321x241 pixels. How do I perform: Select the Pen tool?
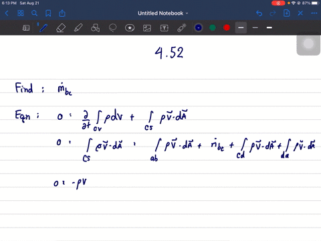[x=43, y=28]
